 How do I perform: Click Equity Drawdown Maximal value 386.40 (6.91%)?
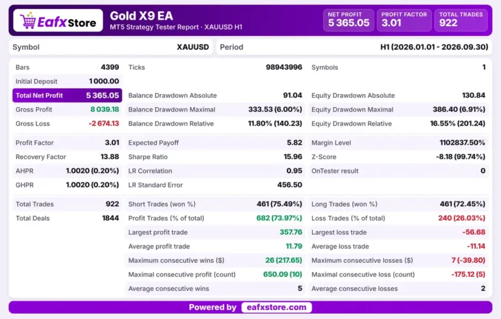(459, 110)
